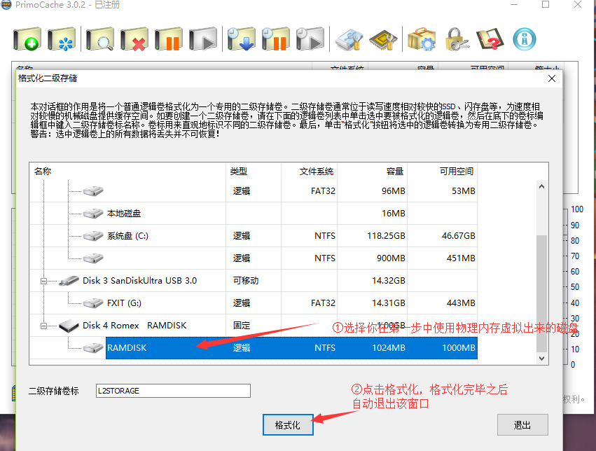596x451 pixels.
Task: Click the pause cache task icon
Action: tap(168, 39)
